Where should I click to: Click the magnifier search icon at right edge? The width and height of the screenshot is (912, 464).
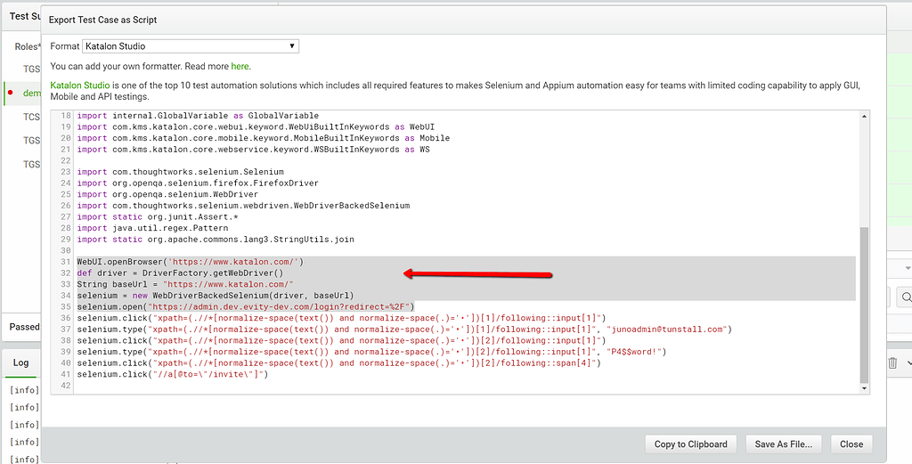click(x=906, y=297)
